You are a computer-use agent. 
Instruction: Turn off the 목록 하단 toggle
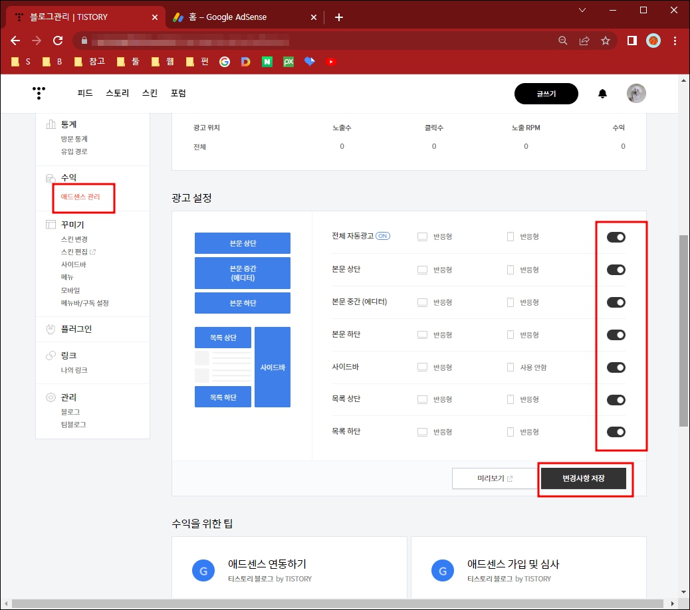(615, 431)
